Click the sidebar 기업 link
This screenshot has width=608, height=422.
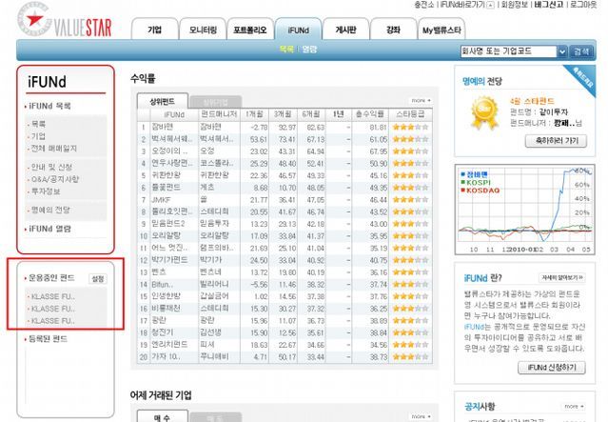point(38,136)
